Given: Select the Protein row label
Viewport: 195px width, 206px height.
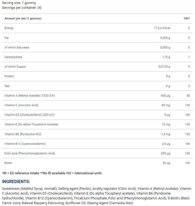Looking at the screenshot, I should [9, 76].
